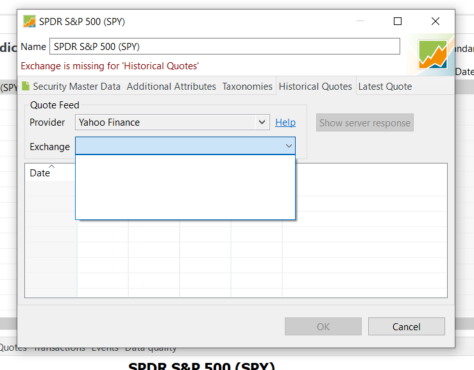Select the Historical Quotes tab
Viewport: 474px width, 370px height.
316,87
